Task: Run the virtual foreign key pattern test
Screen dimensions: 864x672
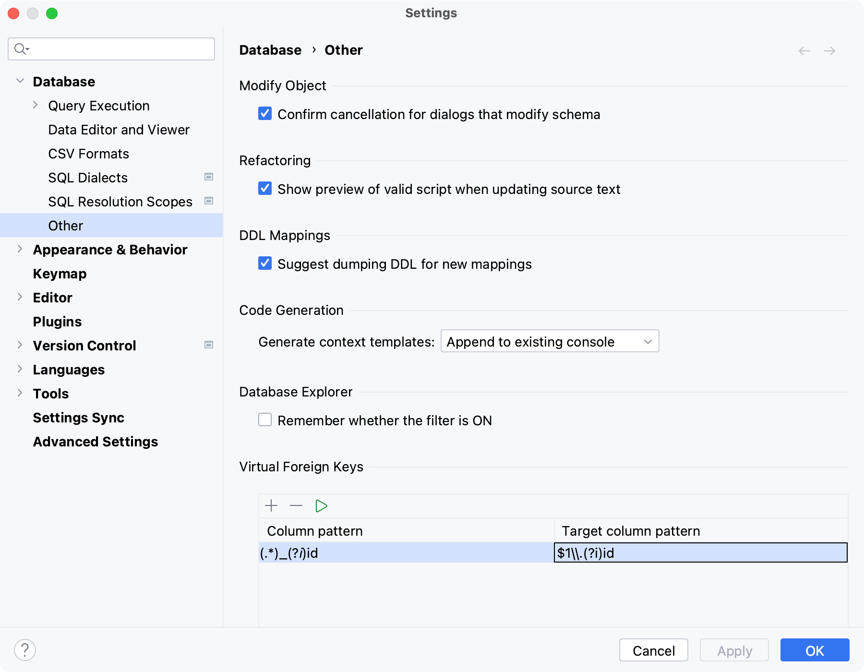Action: tap(321, 505)
